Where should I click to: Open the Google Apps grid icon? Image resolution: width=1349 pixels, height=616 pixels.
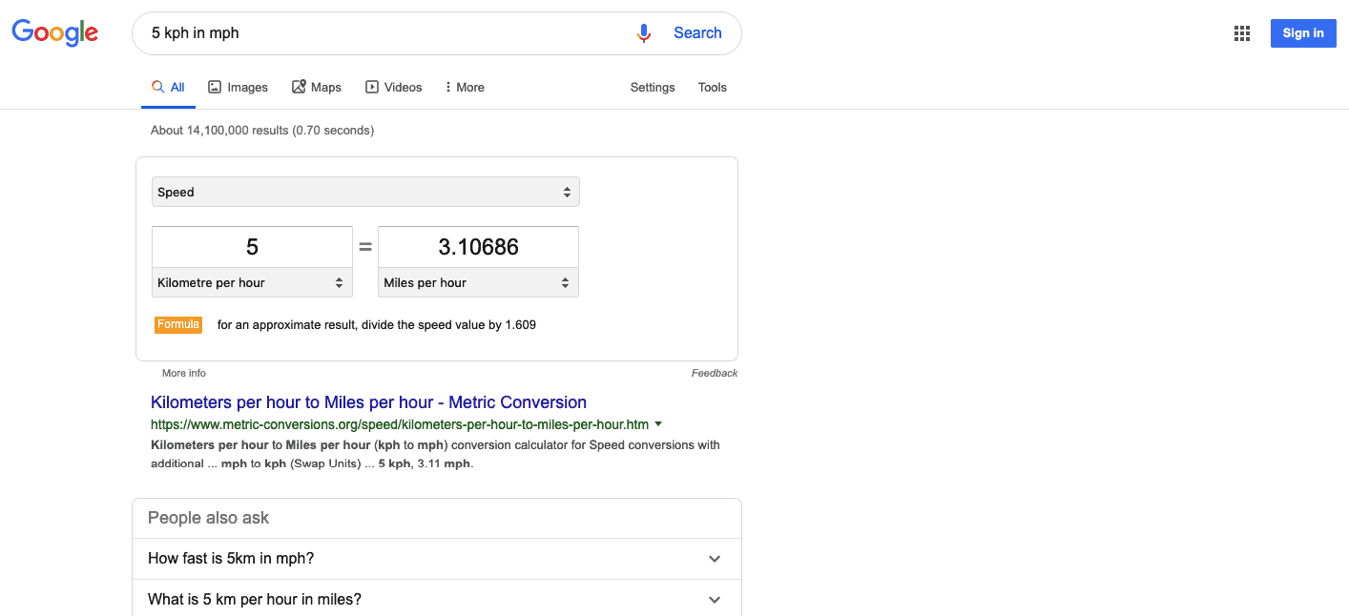(x=1241, y=32)
